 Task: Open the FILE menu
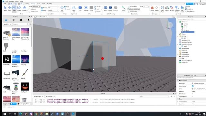5,4
